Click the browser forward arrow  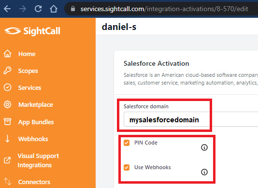[x=23, y=9]
